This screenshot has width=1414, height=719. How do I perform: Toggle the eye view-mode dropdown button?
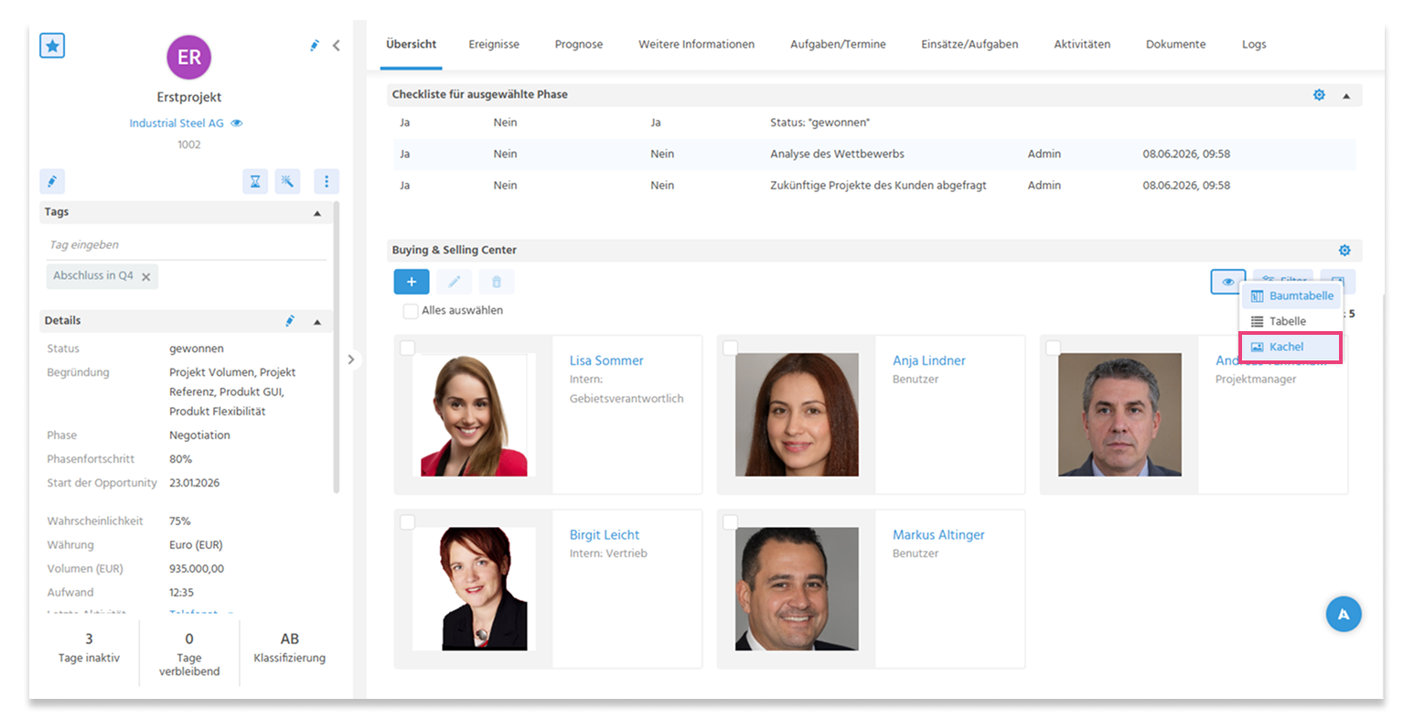pyautogui.click(x=1227, y=282)
